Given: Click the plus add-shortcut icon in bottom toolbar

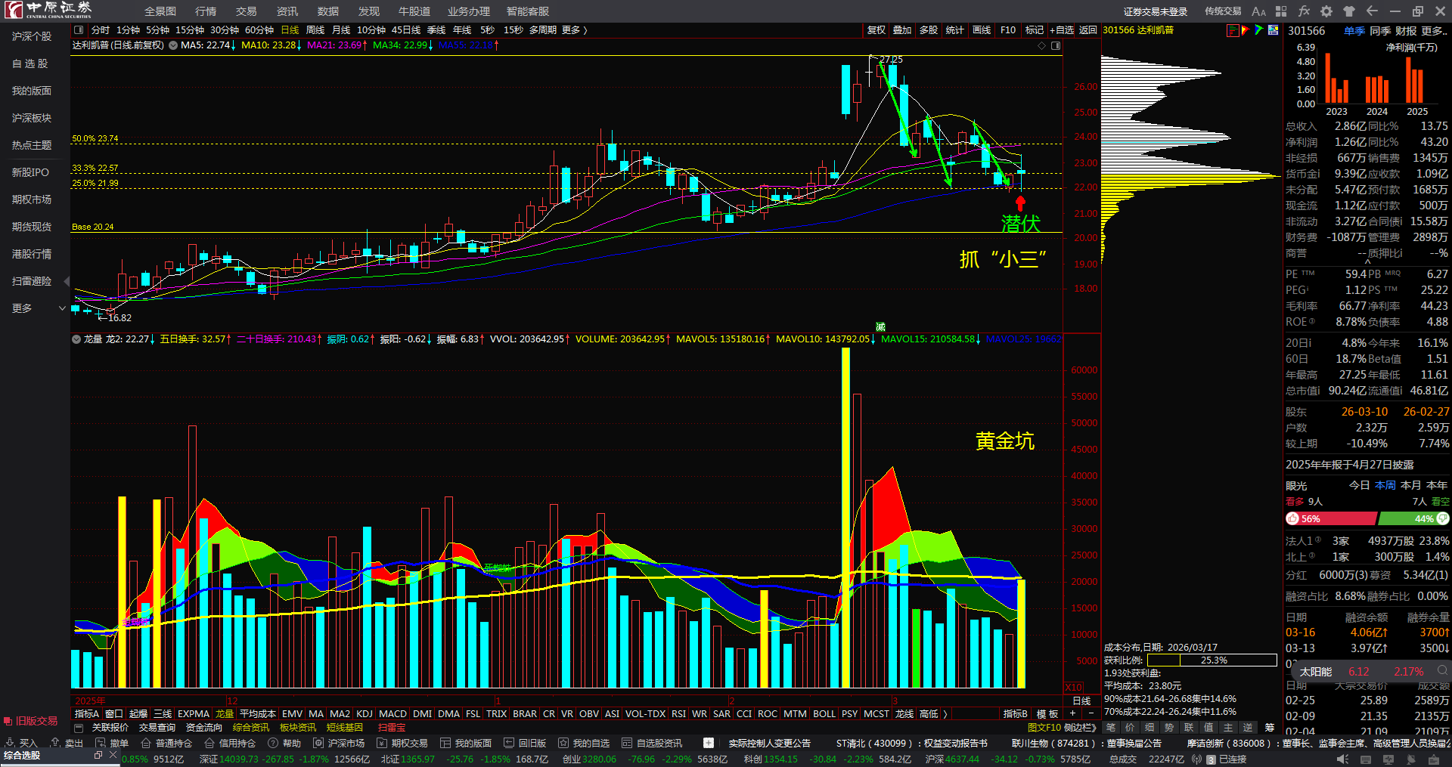Looking at the screenshot, I should (709, 743).
